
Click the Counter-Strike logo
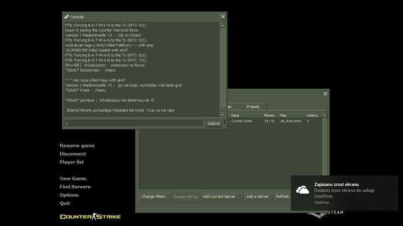(90, 216)
